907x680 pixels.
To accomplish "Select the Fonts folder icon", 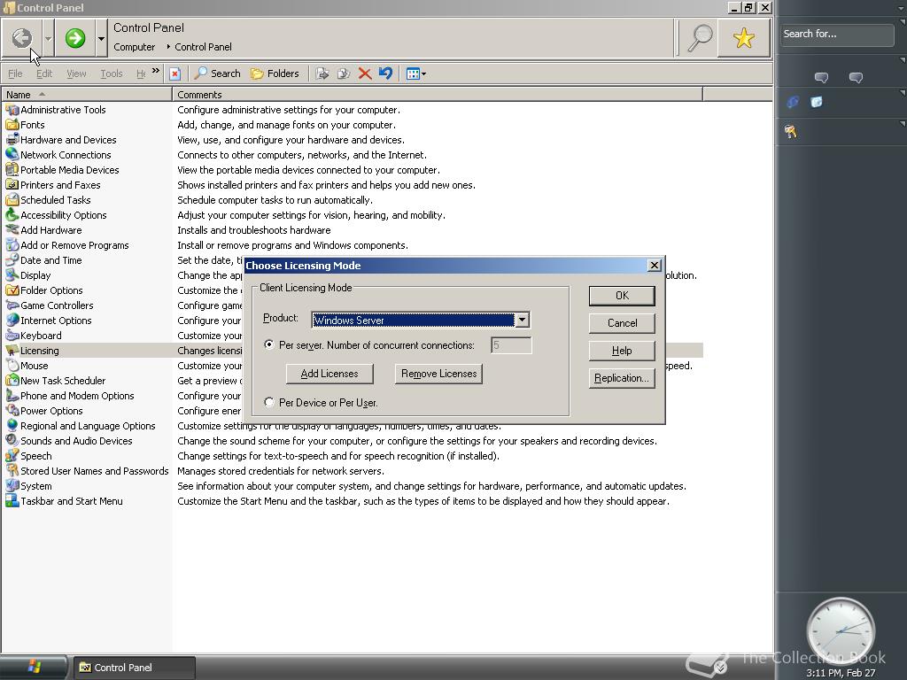I will pyautogui.click(x=12, y=124).
